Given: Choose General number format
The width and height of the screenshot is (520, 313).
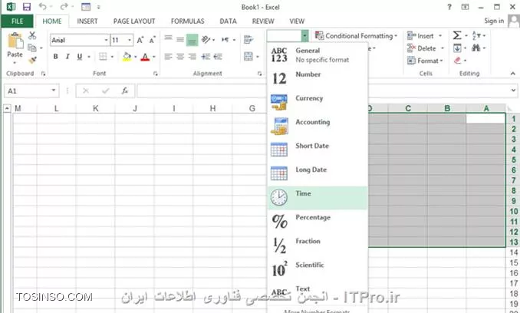Looking at the screenshot, I should [x=318, y=54].
